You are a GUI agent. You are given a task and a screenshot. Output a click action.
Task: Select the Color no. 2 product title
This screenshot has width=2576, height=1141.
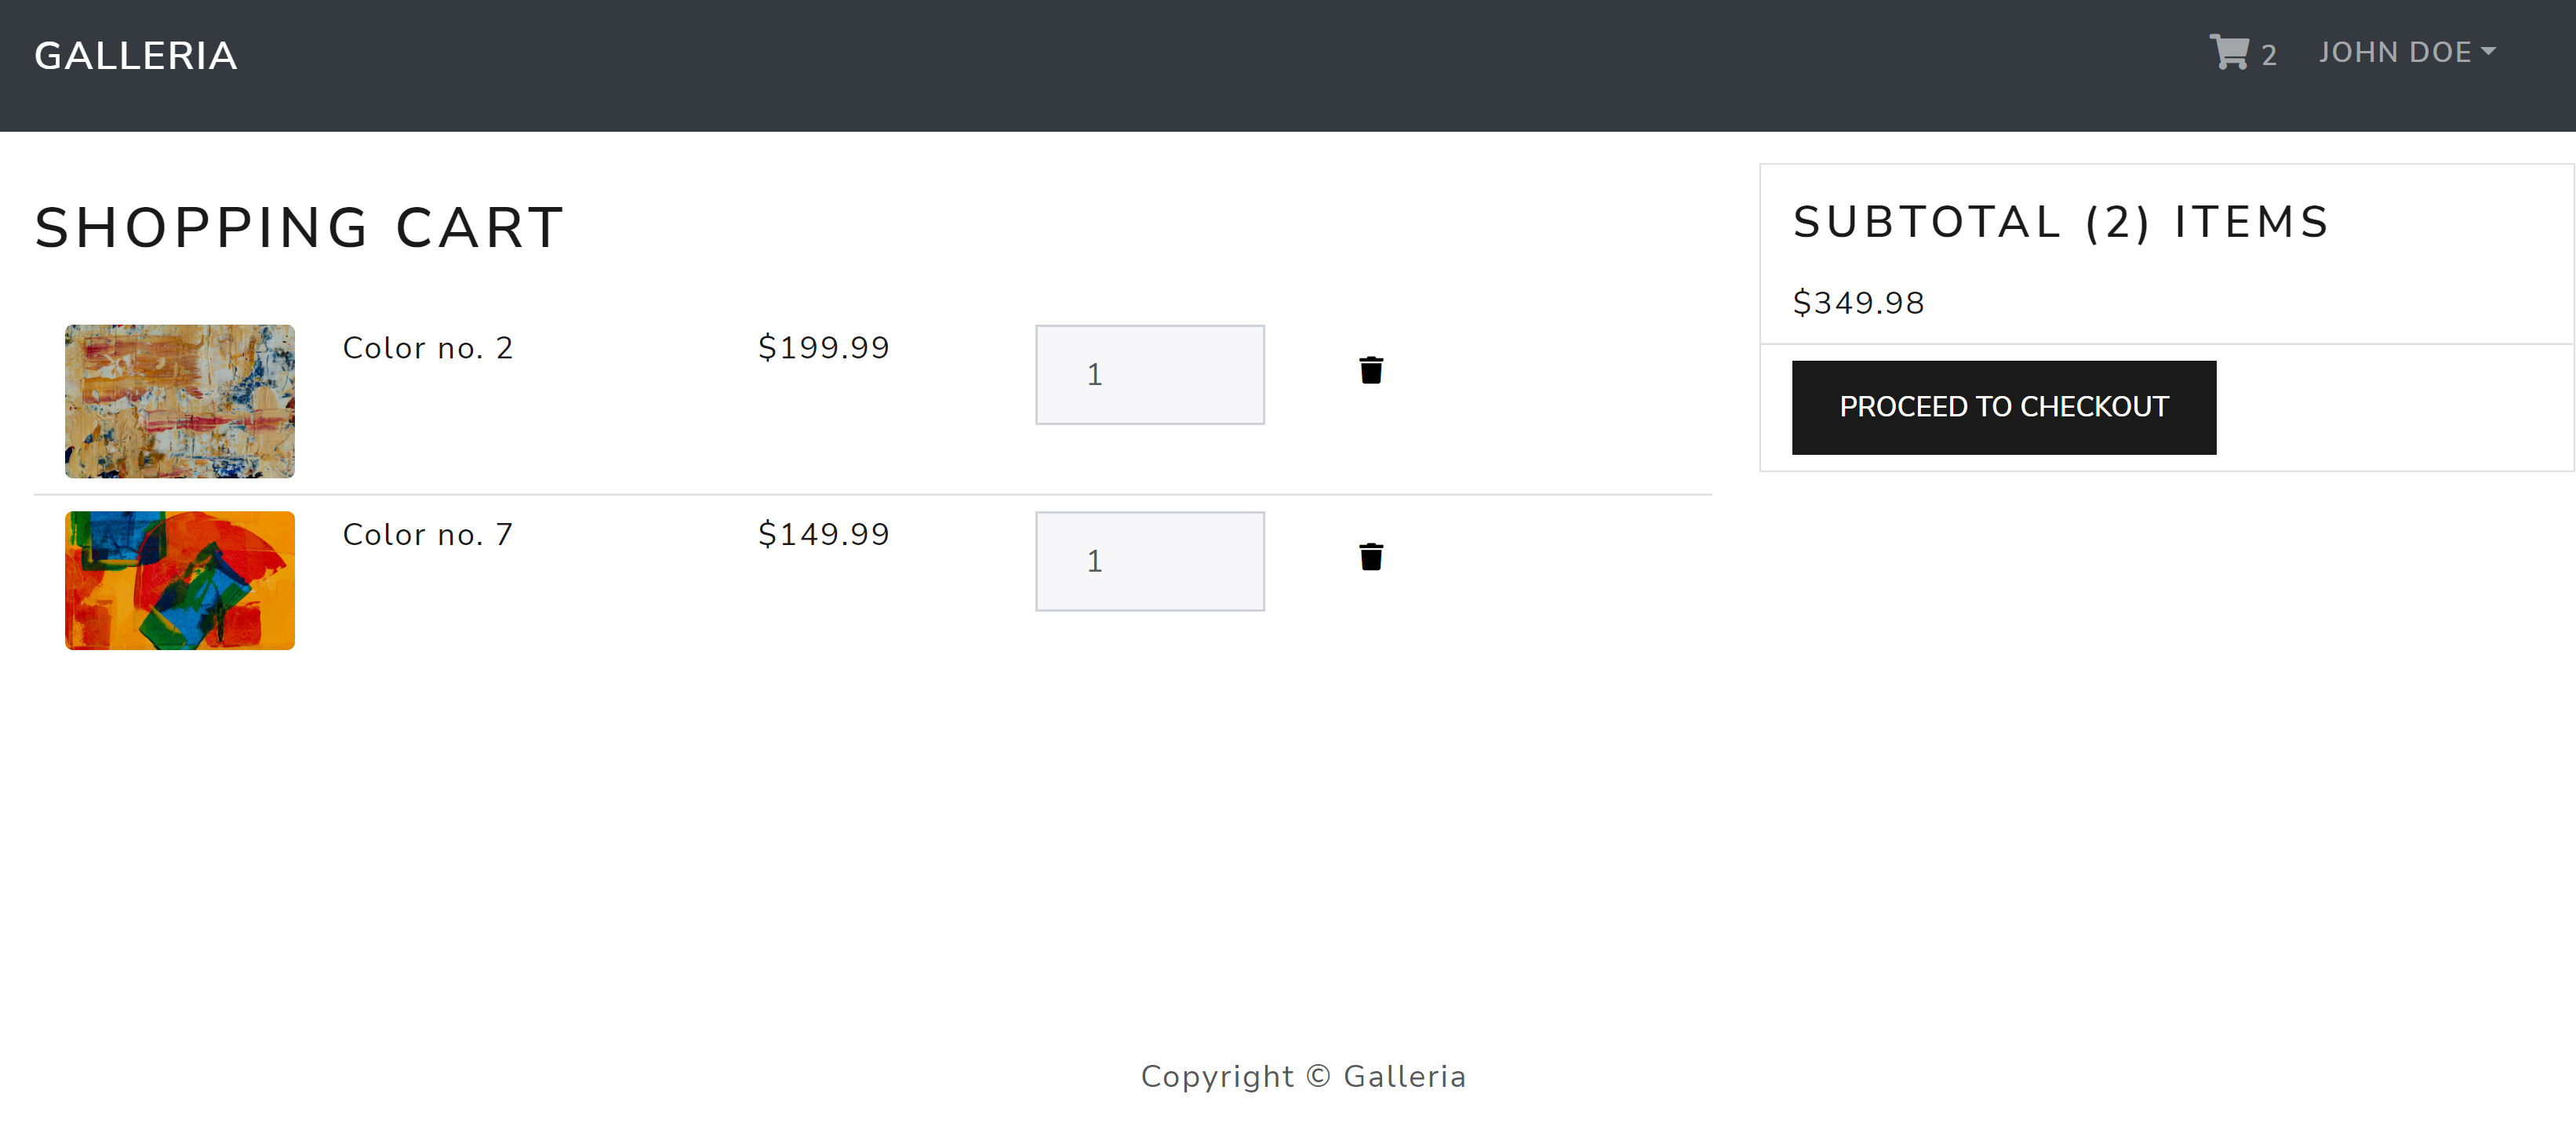click(x=428, y=348)
